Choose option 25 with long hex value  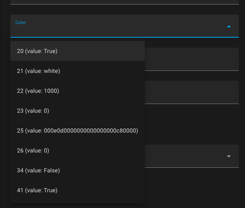click(x=77, y=131)
